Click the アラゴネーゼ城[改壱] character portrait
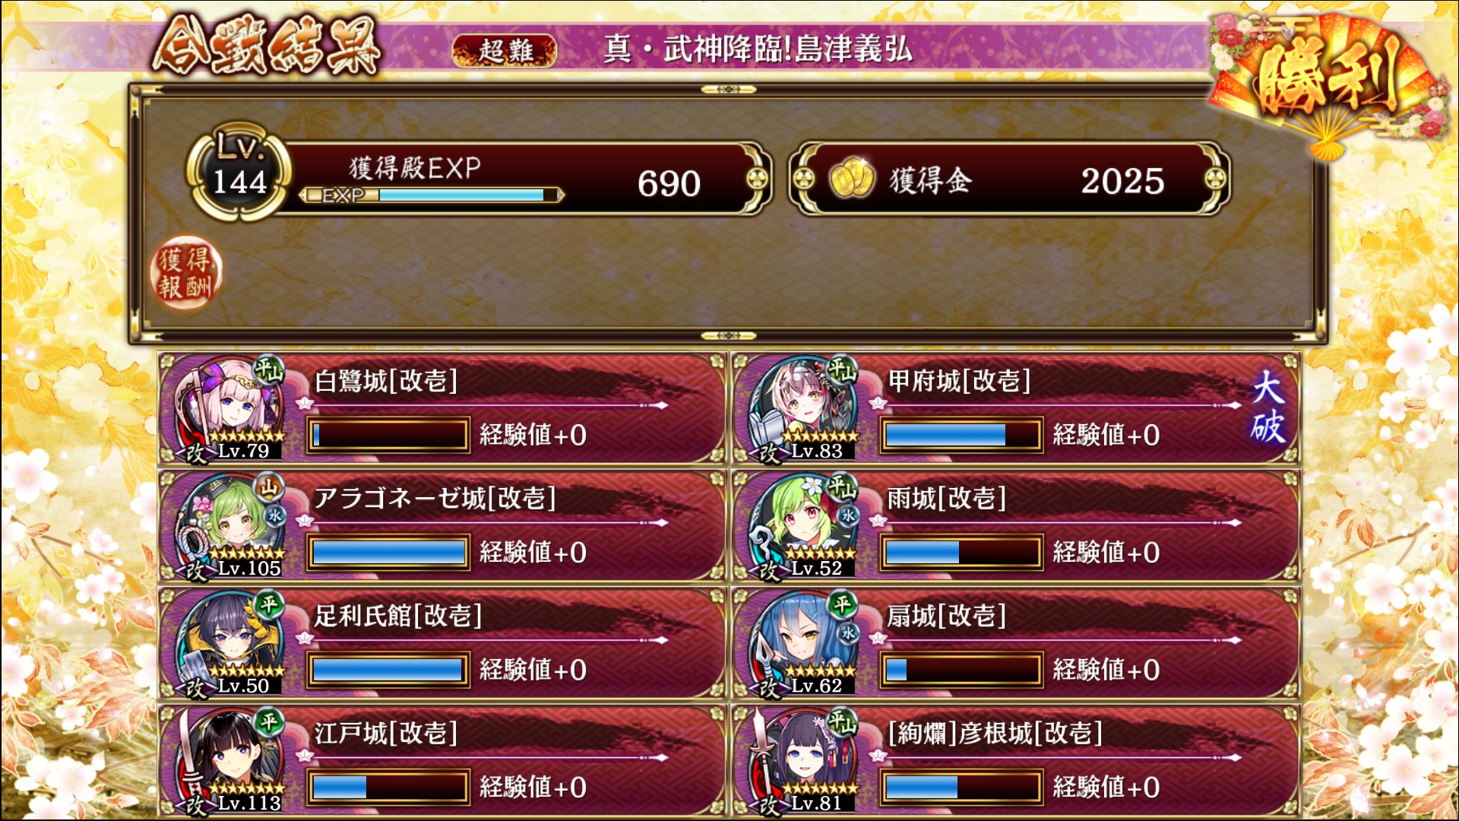The height and width of the screenshot is (821, 1459). point(229,526)
